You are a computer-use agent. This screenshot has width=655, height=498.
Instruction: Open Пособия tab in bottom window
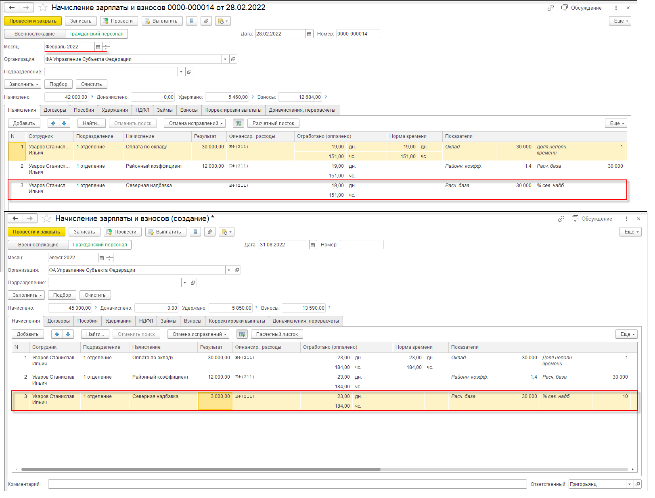point(88,321)
